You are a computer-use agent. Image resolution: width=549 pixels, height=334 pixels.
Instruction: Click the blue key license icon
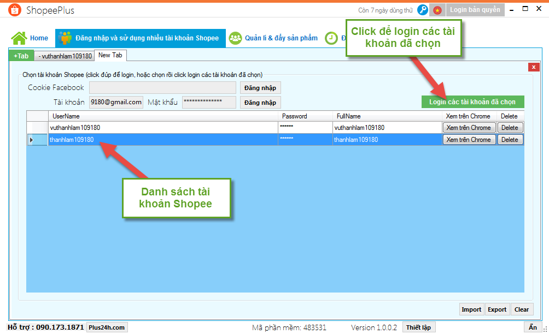pos(423,10)
